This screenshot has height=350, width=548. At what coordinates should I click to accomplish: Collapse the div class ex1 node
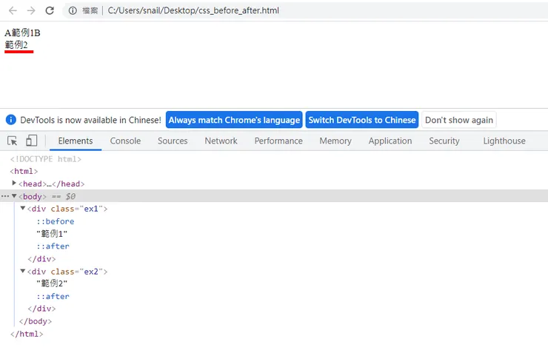point(23,209)
